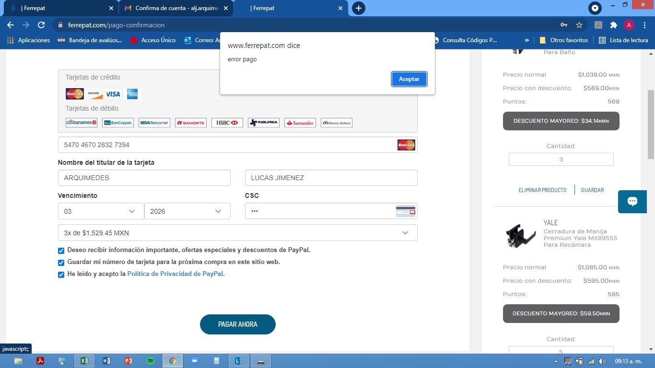Open Bandeja de avalúos bookmark

(90, 40)
